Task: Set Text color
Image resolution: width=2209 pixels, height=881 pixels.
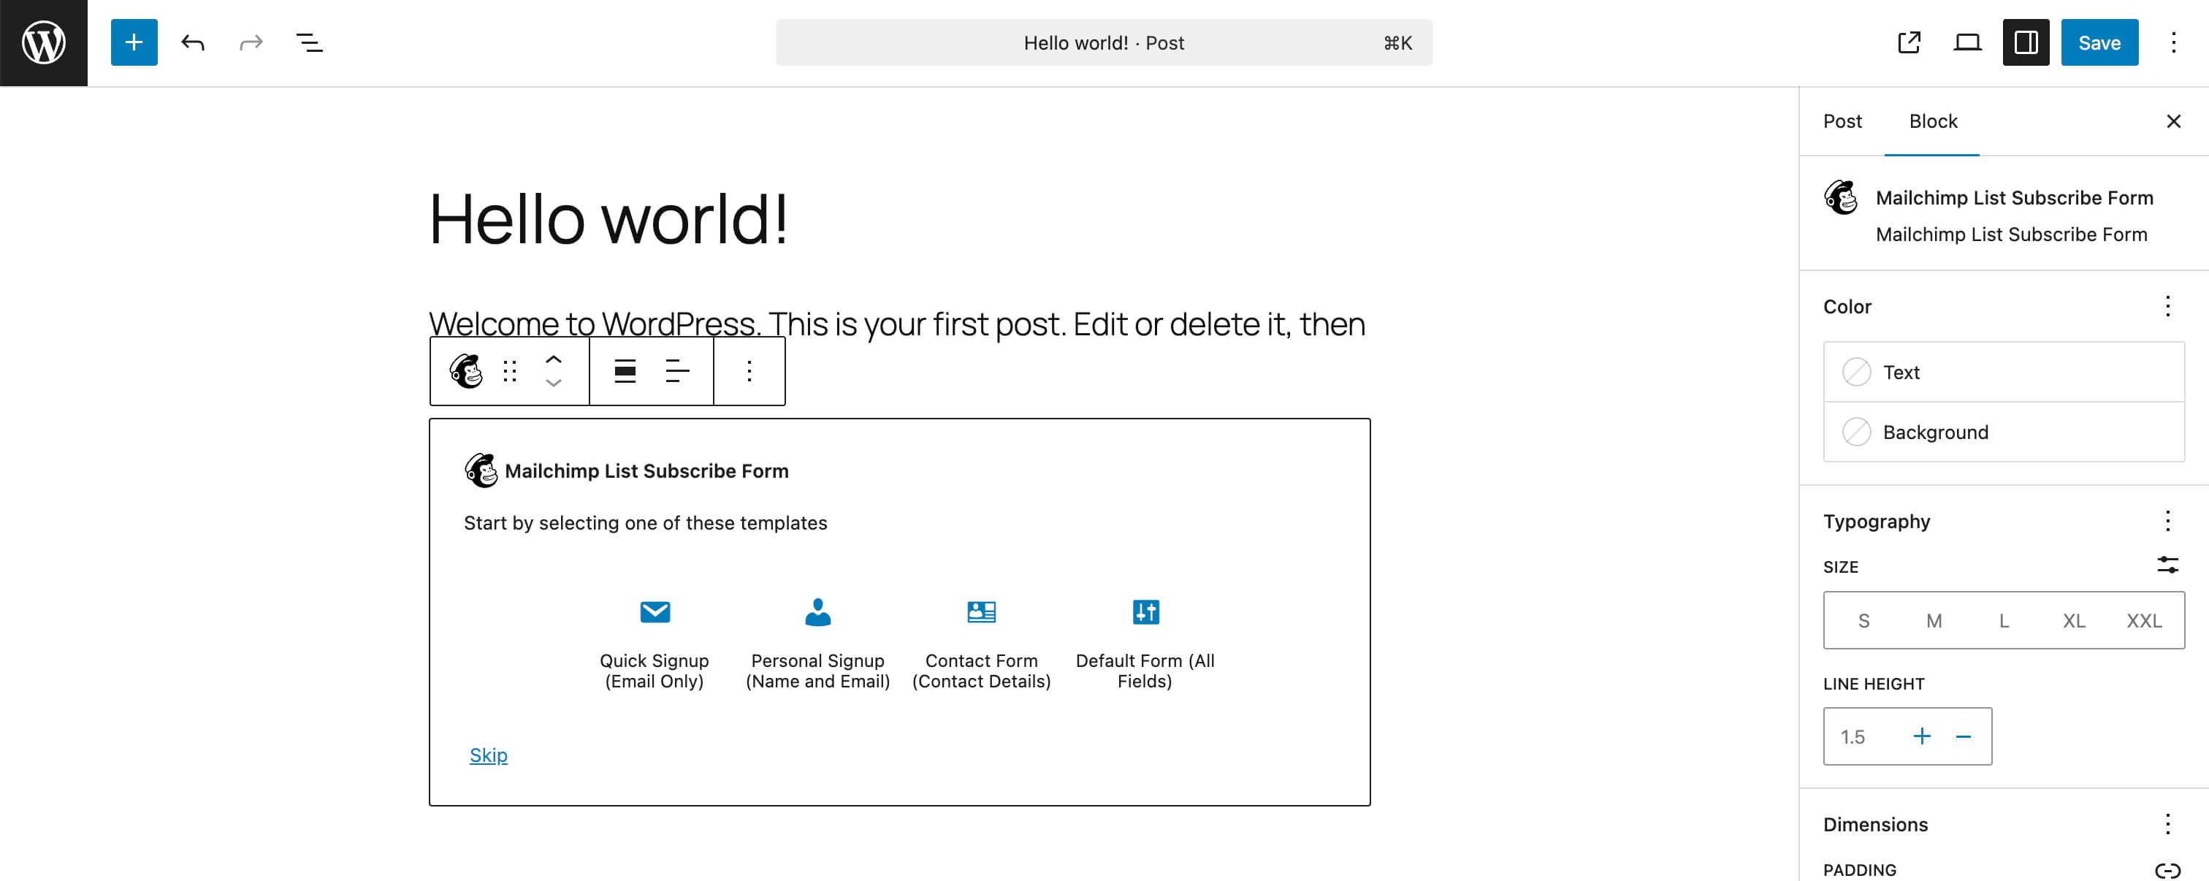Action: point(2003,373)
